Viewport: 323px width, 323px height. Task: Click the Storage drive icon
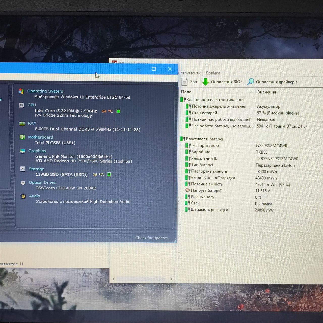click(x=23, y=169)
